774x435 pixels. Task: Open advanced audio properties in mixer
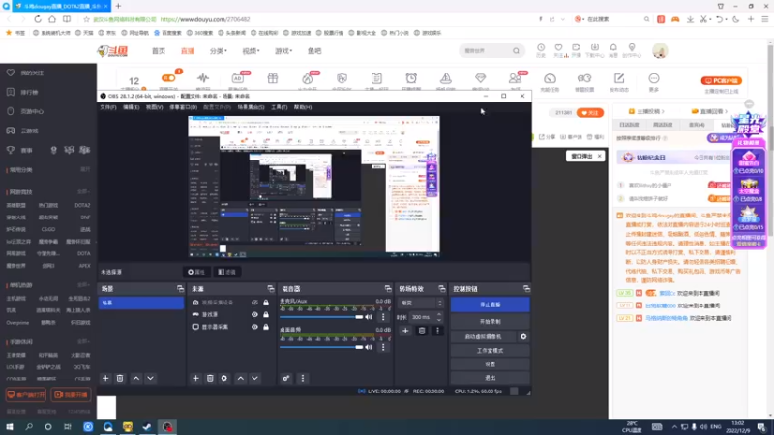pyautogui.click(x=286, y=378)
